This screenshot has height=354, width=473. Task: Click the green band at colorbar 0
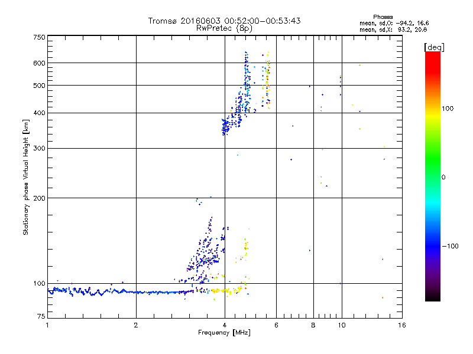[433, 177]
